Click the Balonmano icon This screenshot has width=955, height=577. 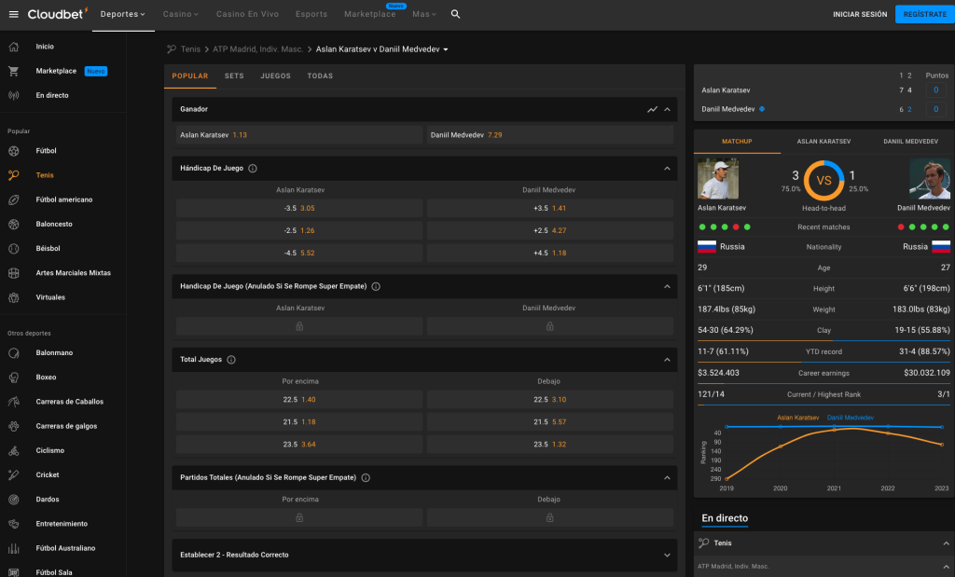click(x=13, y=353)
